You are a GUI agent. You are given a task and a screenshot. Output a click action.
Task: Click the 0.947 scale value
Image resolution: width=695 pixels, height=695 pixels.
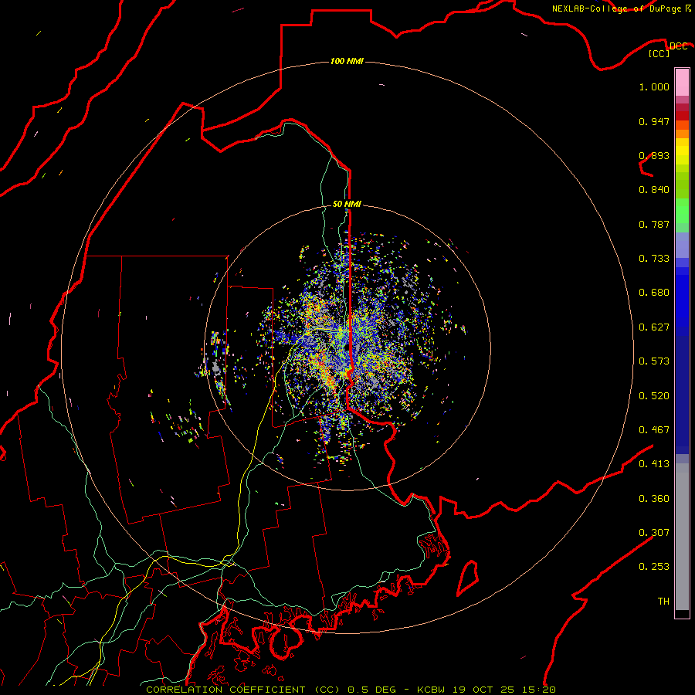[654, 121]
